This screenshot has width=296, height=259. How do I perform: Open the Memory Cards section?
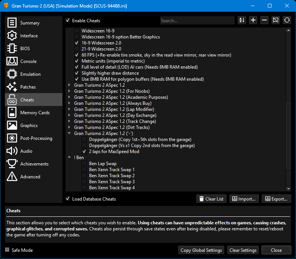coord(33,113)
